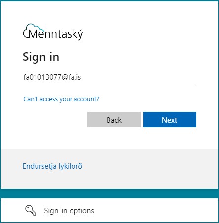Click the key icon beside Sign-in options
The height and width of the screenshot is (223, 219).
point(31,210)
